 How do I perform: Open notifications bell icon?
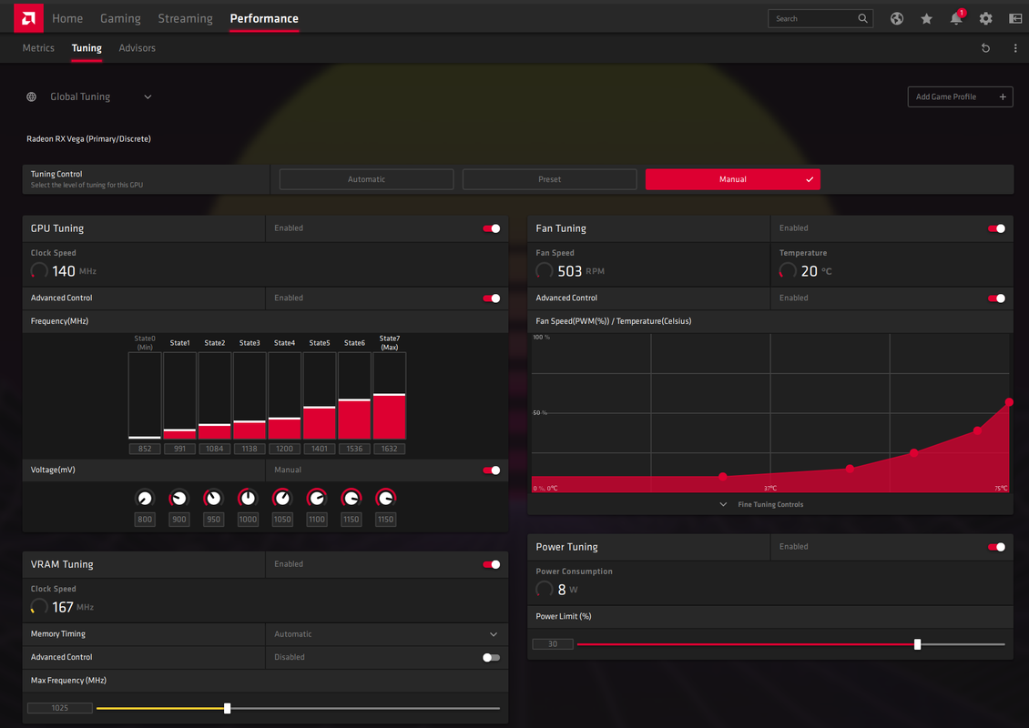[x=956, y=18]
